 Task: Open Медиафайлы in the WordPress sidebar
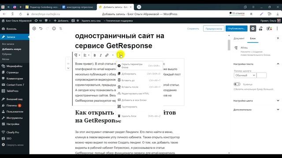[15, 66]
